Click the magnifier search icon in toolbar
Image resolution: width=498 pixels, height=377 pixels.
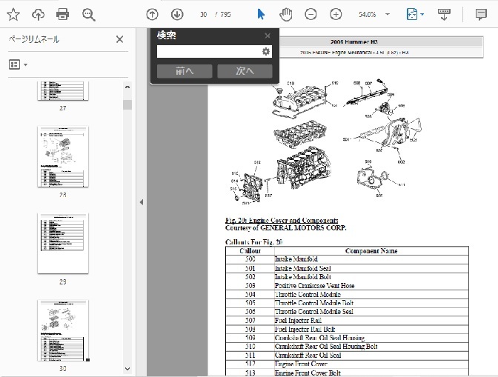(x=88, y=15)
